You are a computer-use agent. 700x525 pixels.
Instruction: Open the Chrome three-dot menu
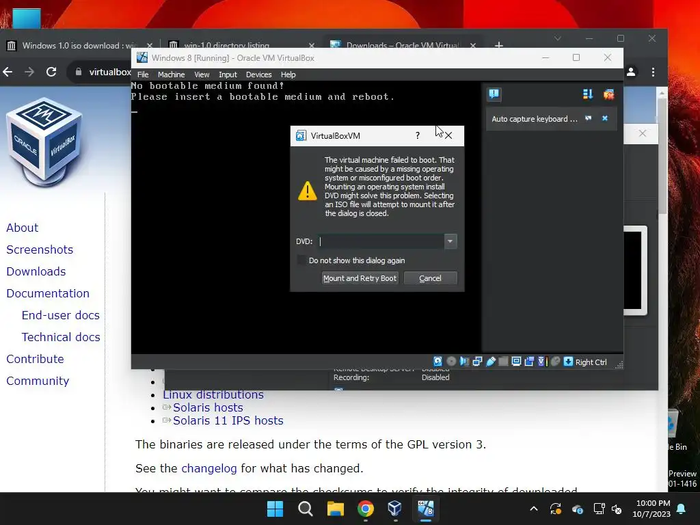653,71
